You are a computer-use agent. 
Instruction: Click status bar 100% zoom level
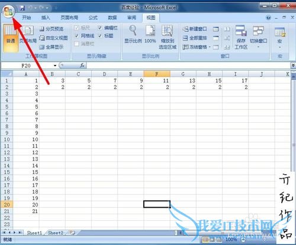click(x=231, y=240)
